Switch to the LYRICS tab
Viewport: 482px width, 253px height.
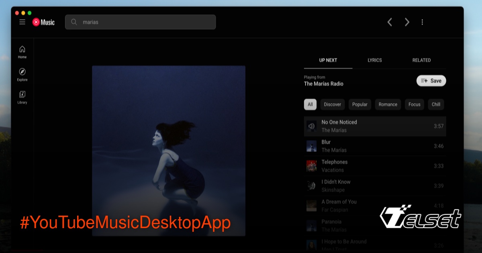pyautogui.click(x=374, y=60)
